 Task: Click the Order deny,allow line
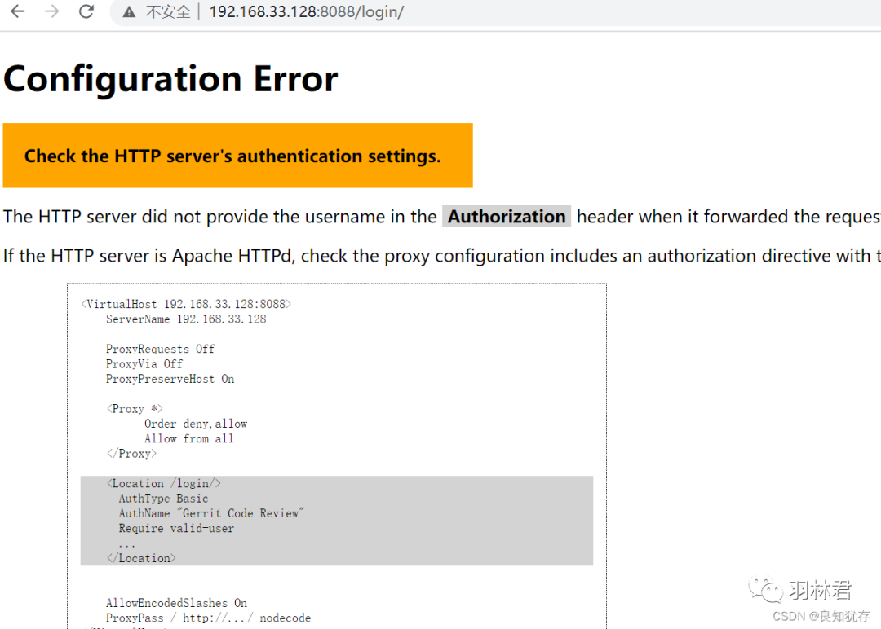coord(196,424)
